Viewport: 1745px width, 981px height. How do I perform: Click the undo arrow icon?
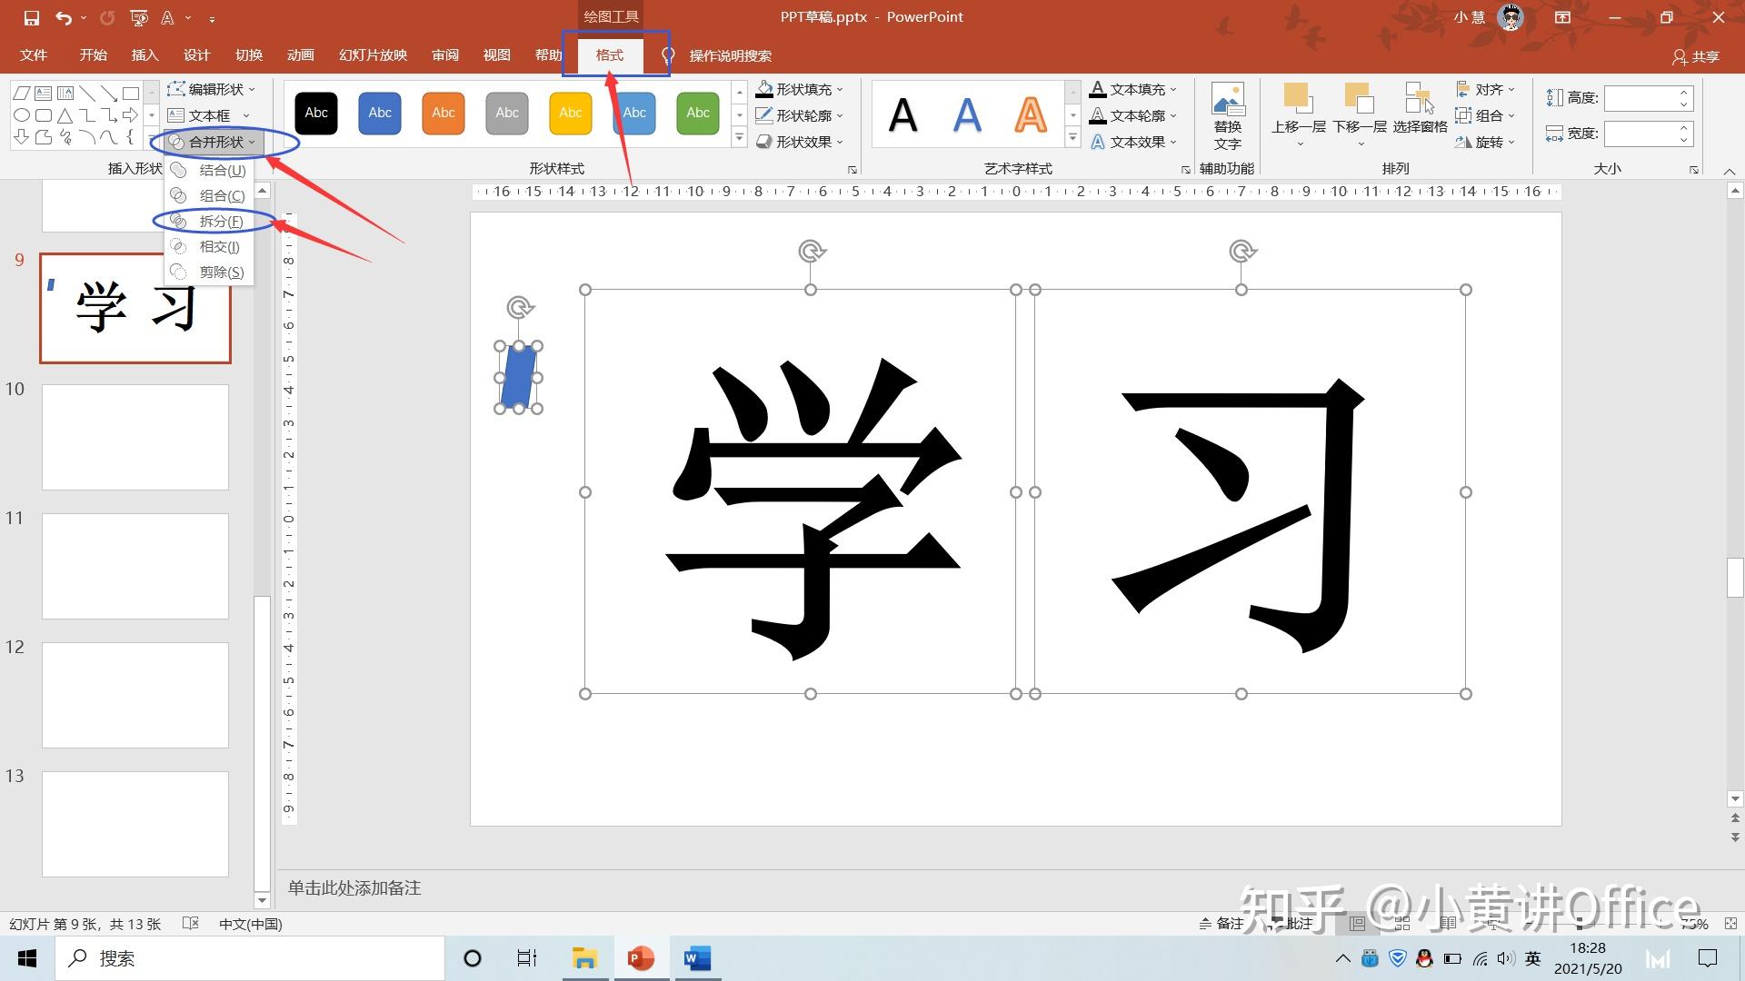[x=63, y=17]
